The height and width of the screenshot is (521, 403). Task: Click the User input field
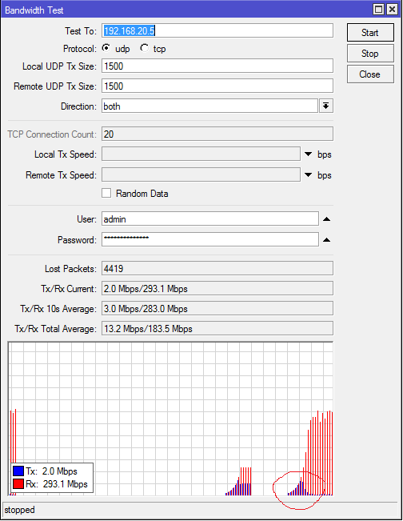[x=210, y=219]
